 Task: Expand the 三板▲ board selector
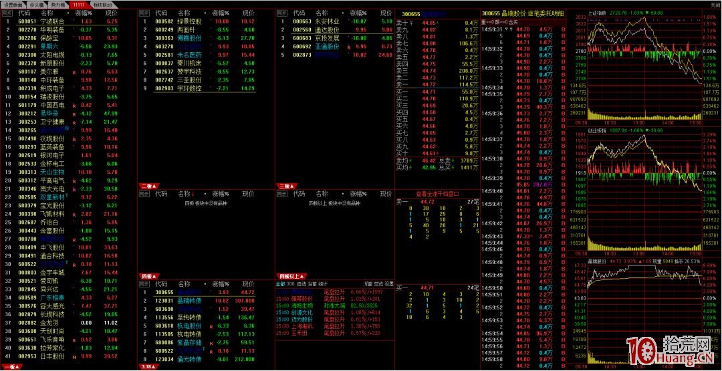[286, 186]
